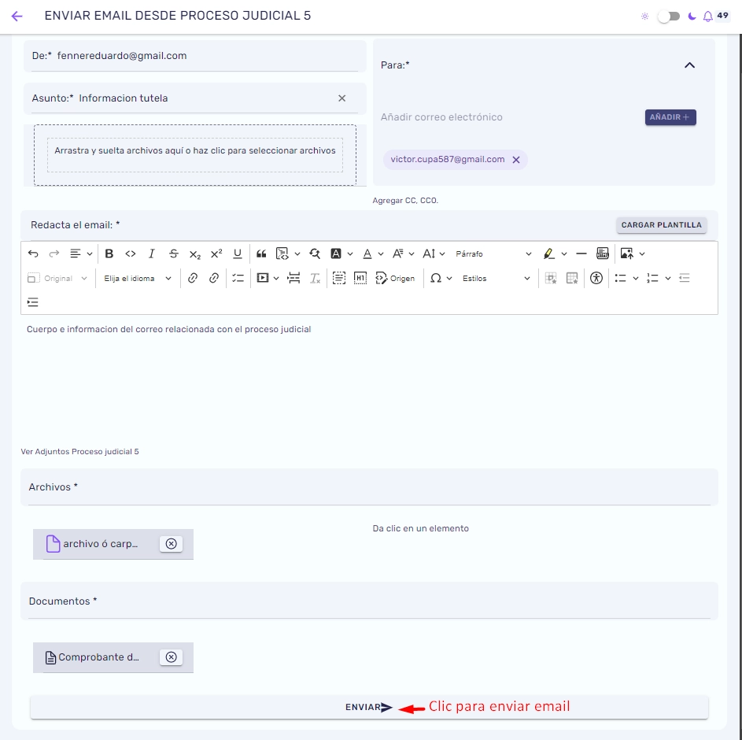Insert a code block
Viewport: 742px width, 740px height.
pyautogui.click(x=282, y=253)
